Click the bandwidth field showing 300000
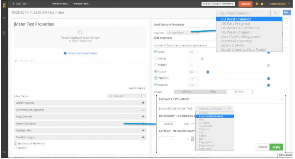The height and width of the screenshot is (159, 295). [167, 124]
